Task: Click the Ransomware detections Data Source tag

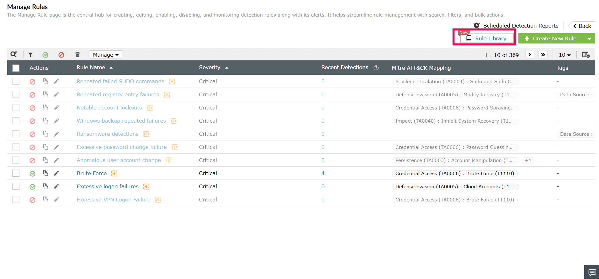Action: coord(576,134)
